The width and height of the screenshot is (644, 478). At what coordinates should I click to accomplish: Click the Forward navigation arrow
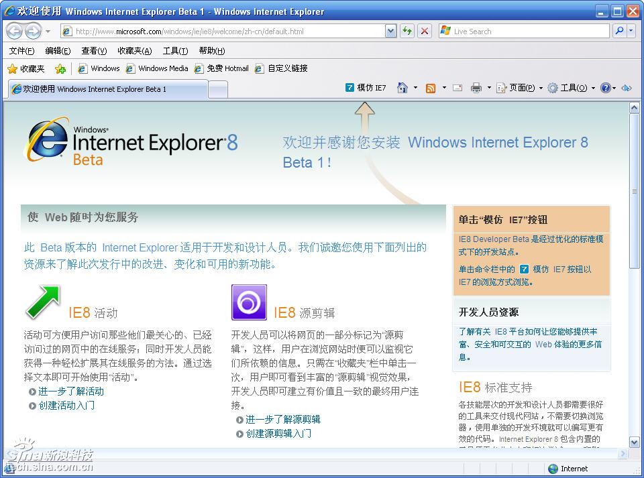point(33,32)
